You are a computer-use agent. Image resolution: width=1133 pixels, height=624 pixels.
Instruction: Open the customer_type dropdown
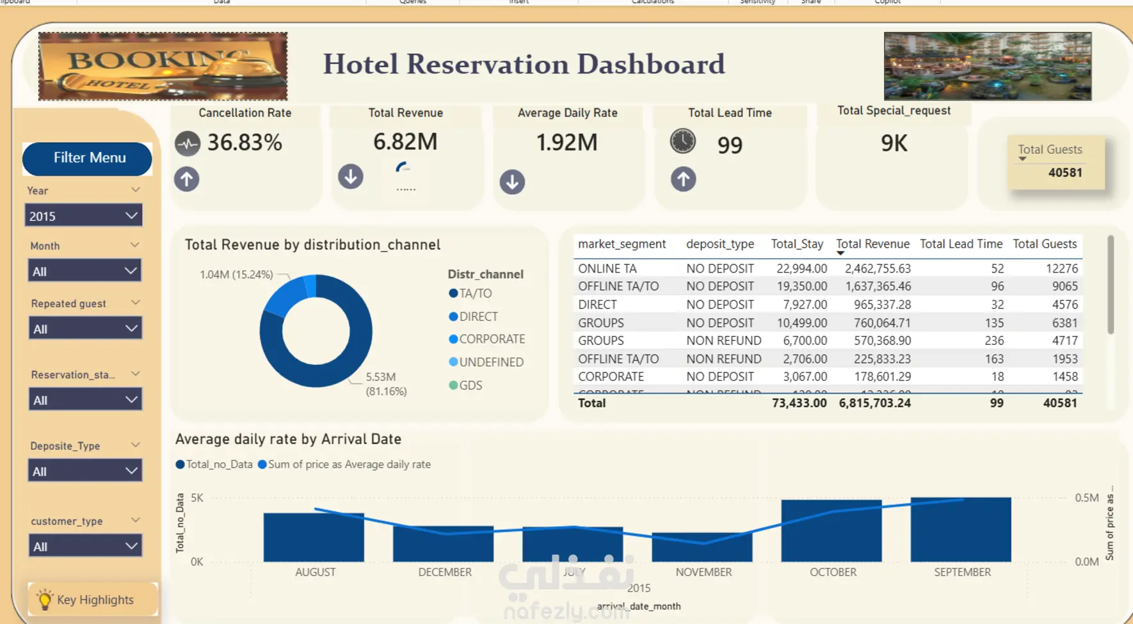(84, 547)
